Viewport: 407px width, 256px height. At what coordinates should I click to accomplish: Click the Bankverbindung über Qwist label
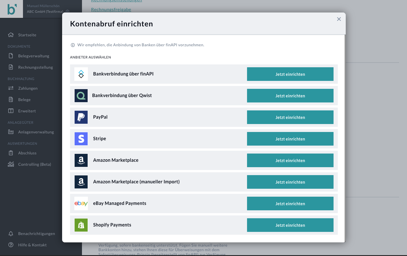[x=122, y=96]
